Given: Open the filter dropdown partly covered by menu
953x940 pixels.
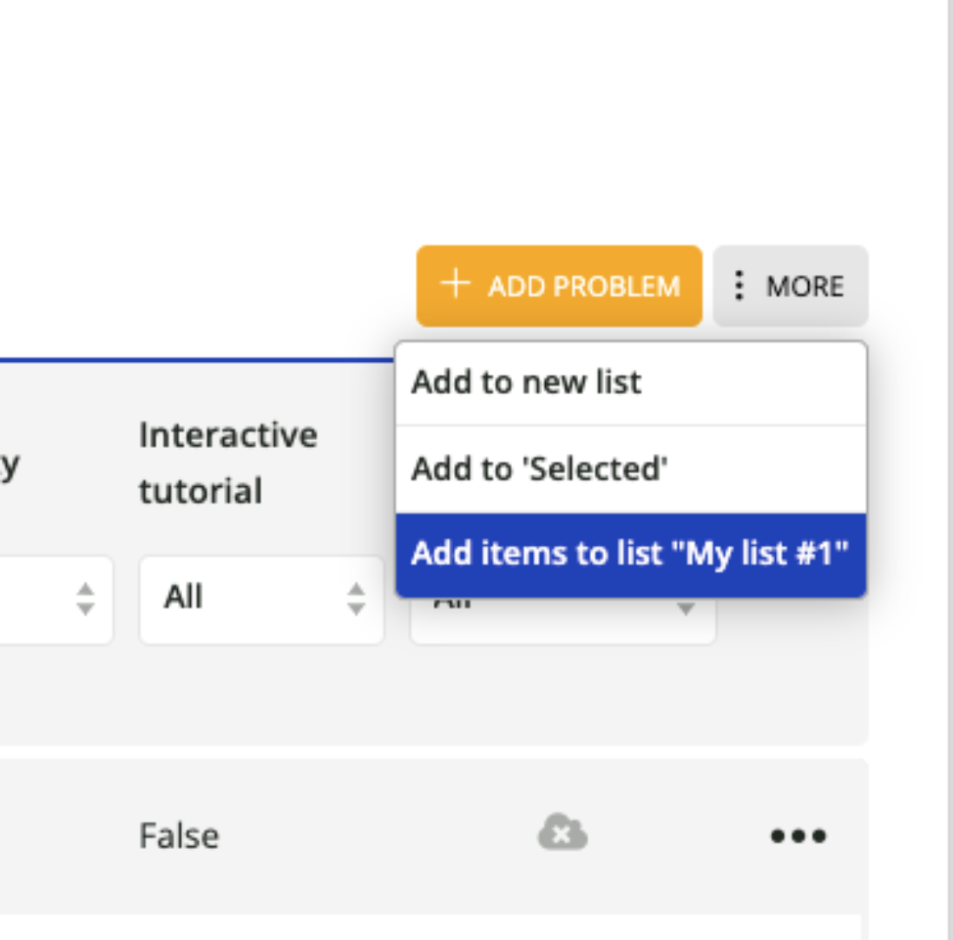Looking at the screenshot, I should click(x=562, y=620).
